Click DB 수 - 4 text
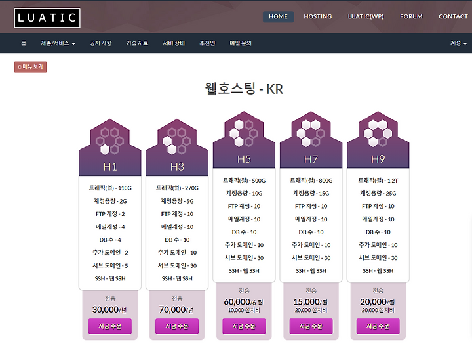The height and width of the screenshot is (346, 472). (x=110, y=240)
